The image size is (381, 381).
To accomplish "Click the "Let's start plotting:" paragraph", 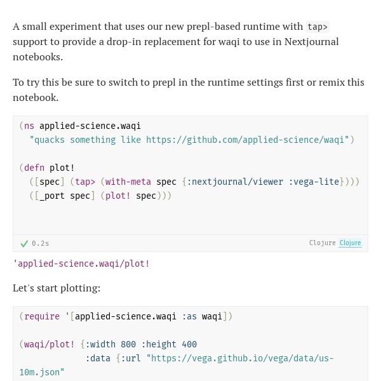I will [57, 288].
